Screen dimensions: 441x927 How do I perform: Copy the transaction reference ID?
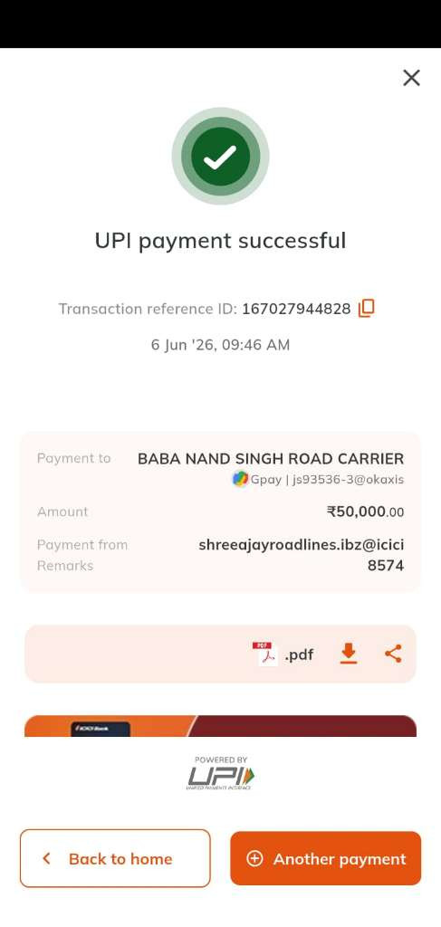coord(367,308)
